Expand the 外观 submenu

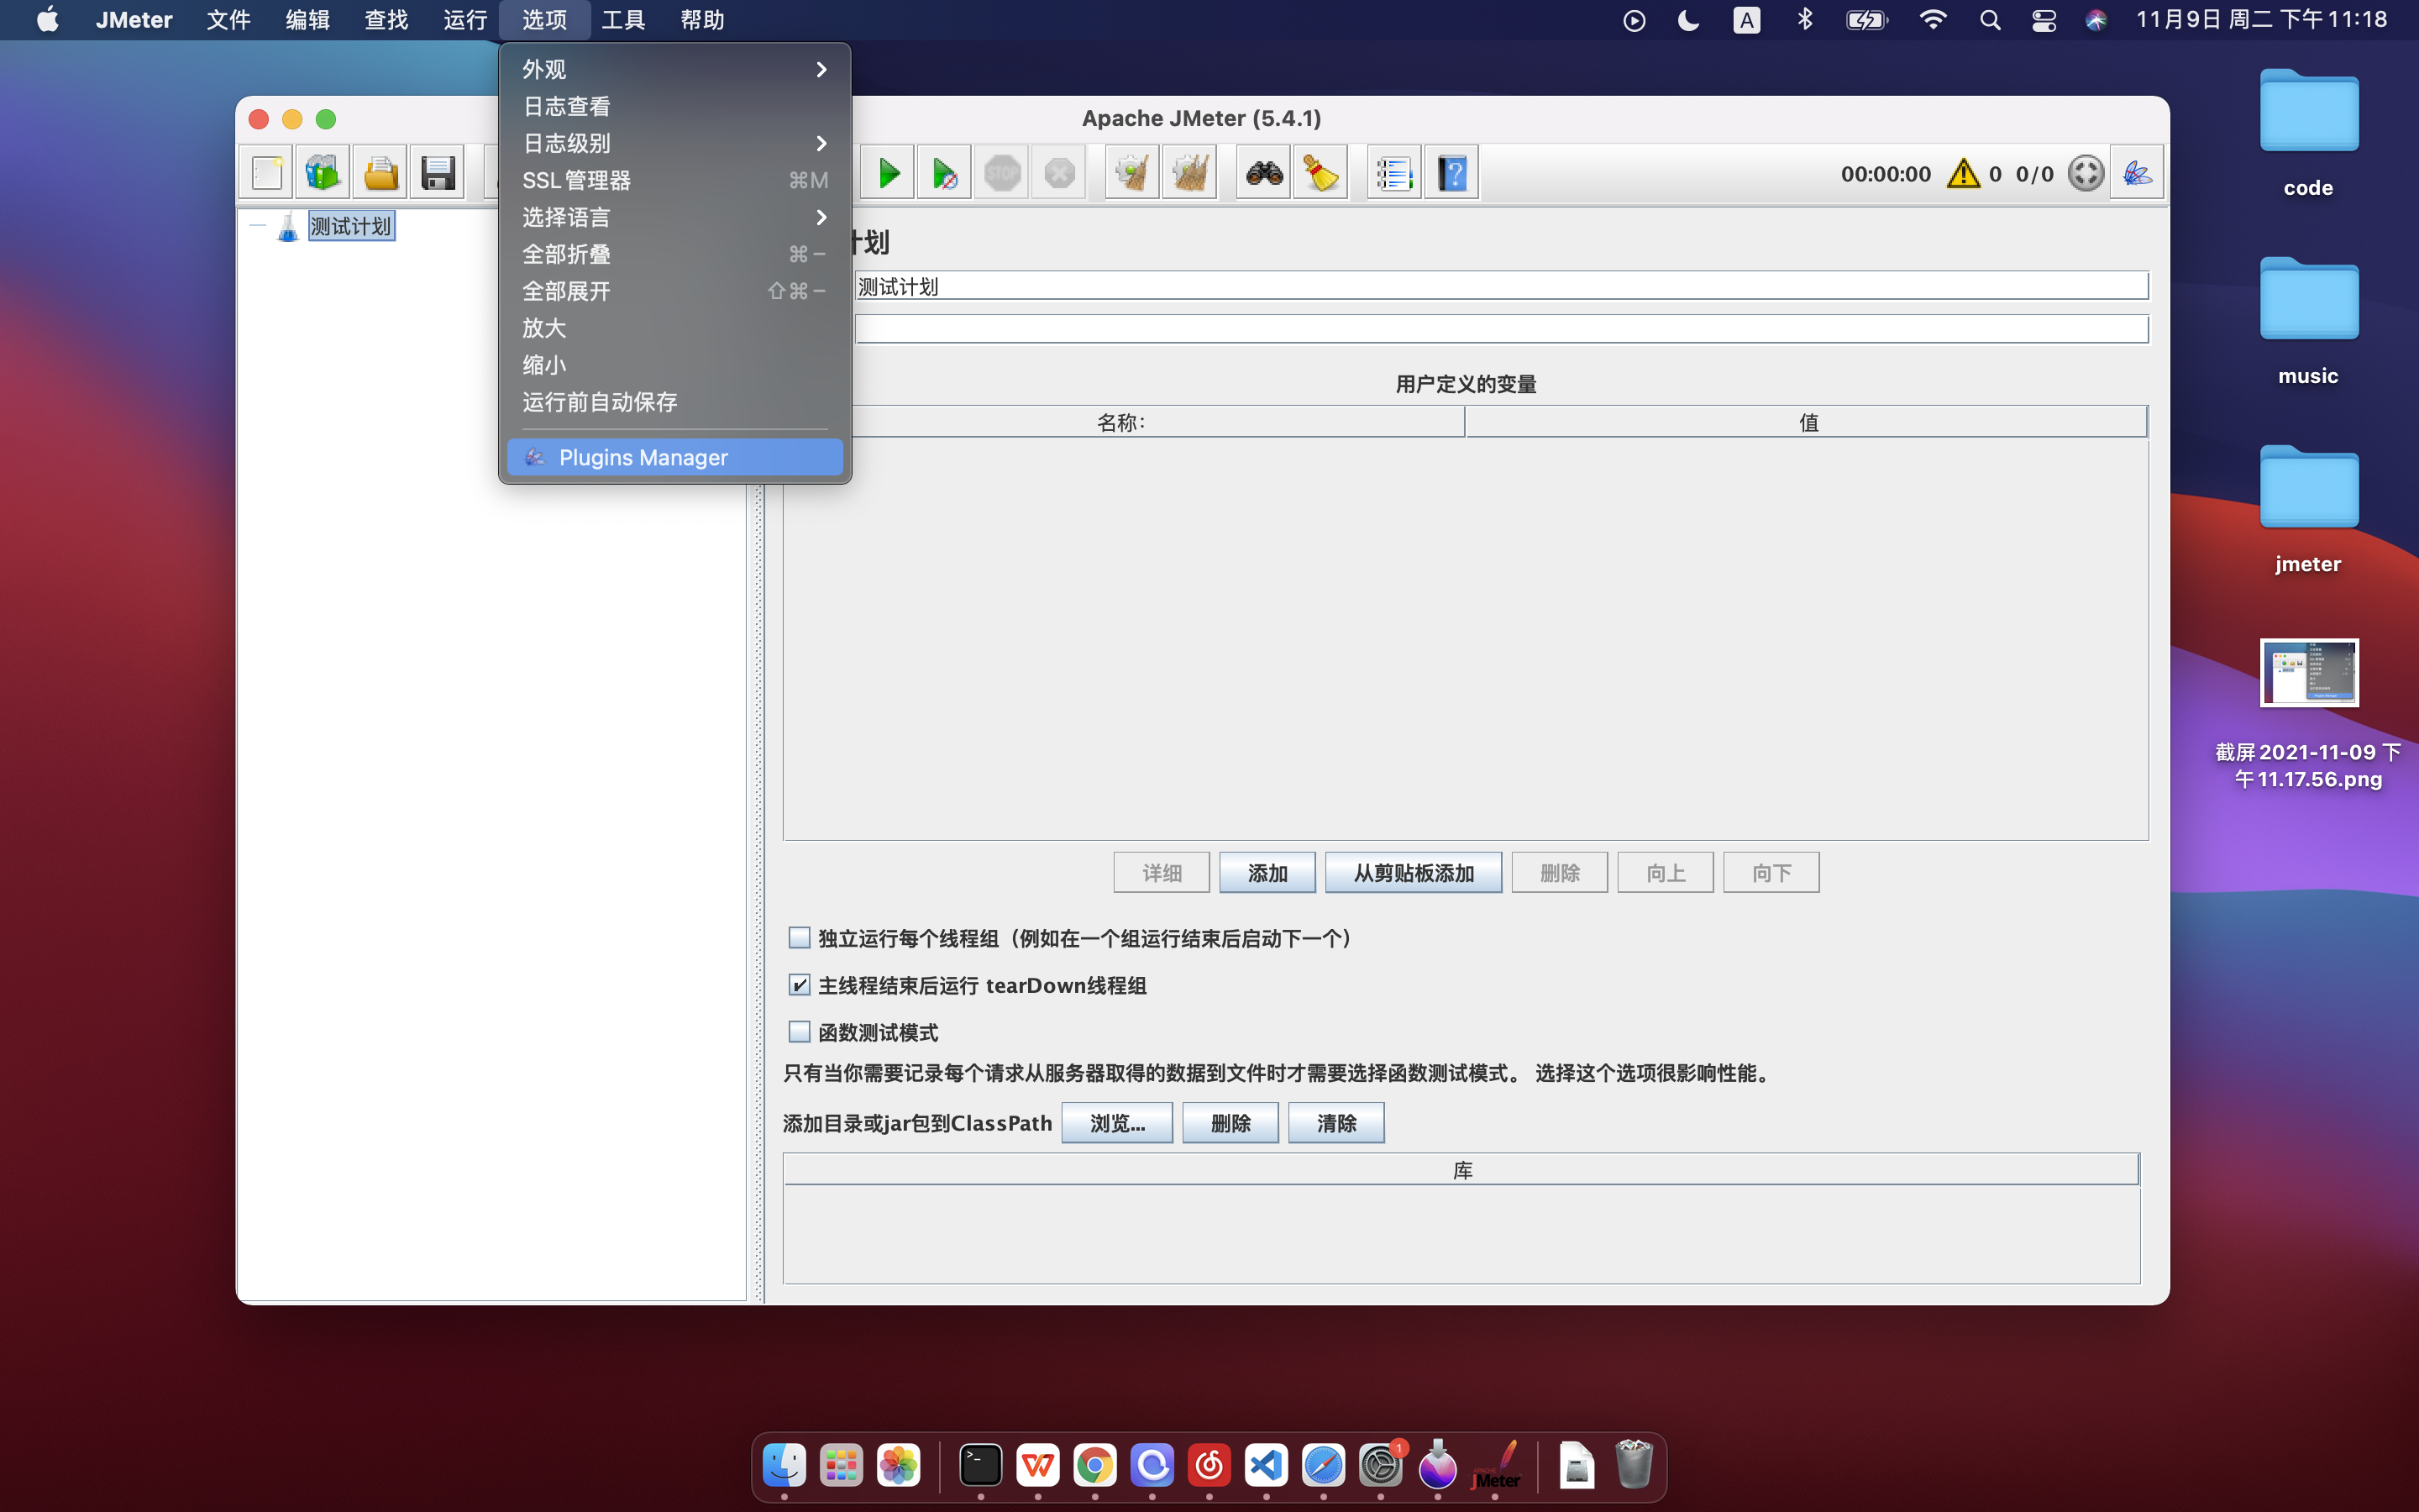tap(674, 69)
